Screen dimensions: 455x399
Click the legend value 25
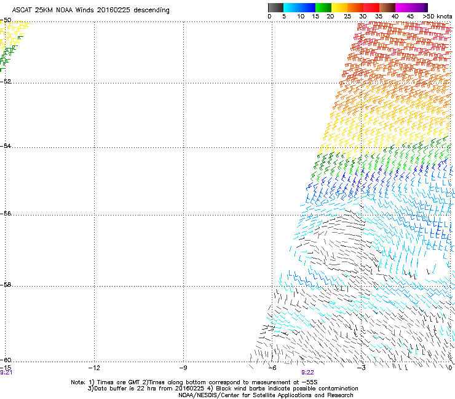pos(347,17)
